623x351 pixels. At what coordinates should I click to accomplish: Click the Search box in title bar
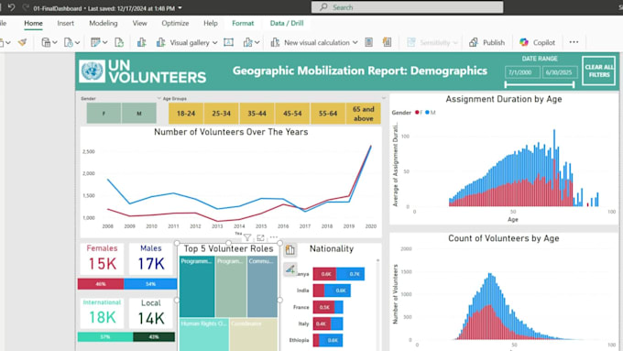pyautogui.click(x=408, y=7)
